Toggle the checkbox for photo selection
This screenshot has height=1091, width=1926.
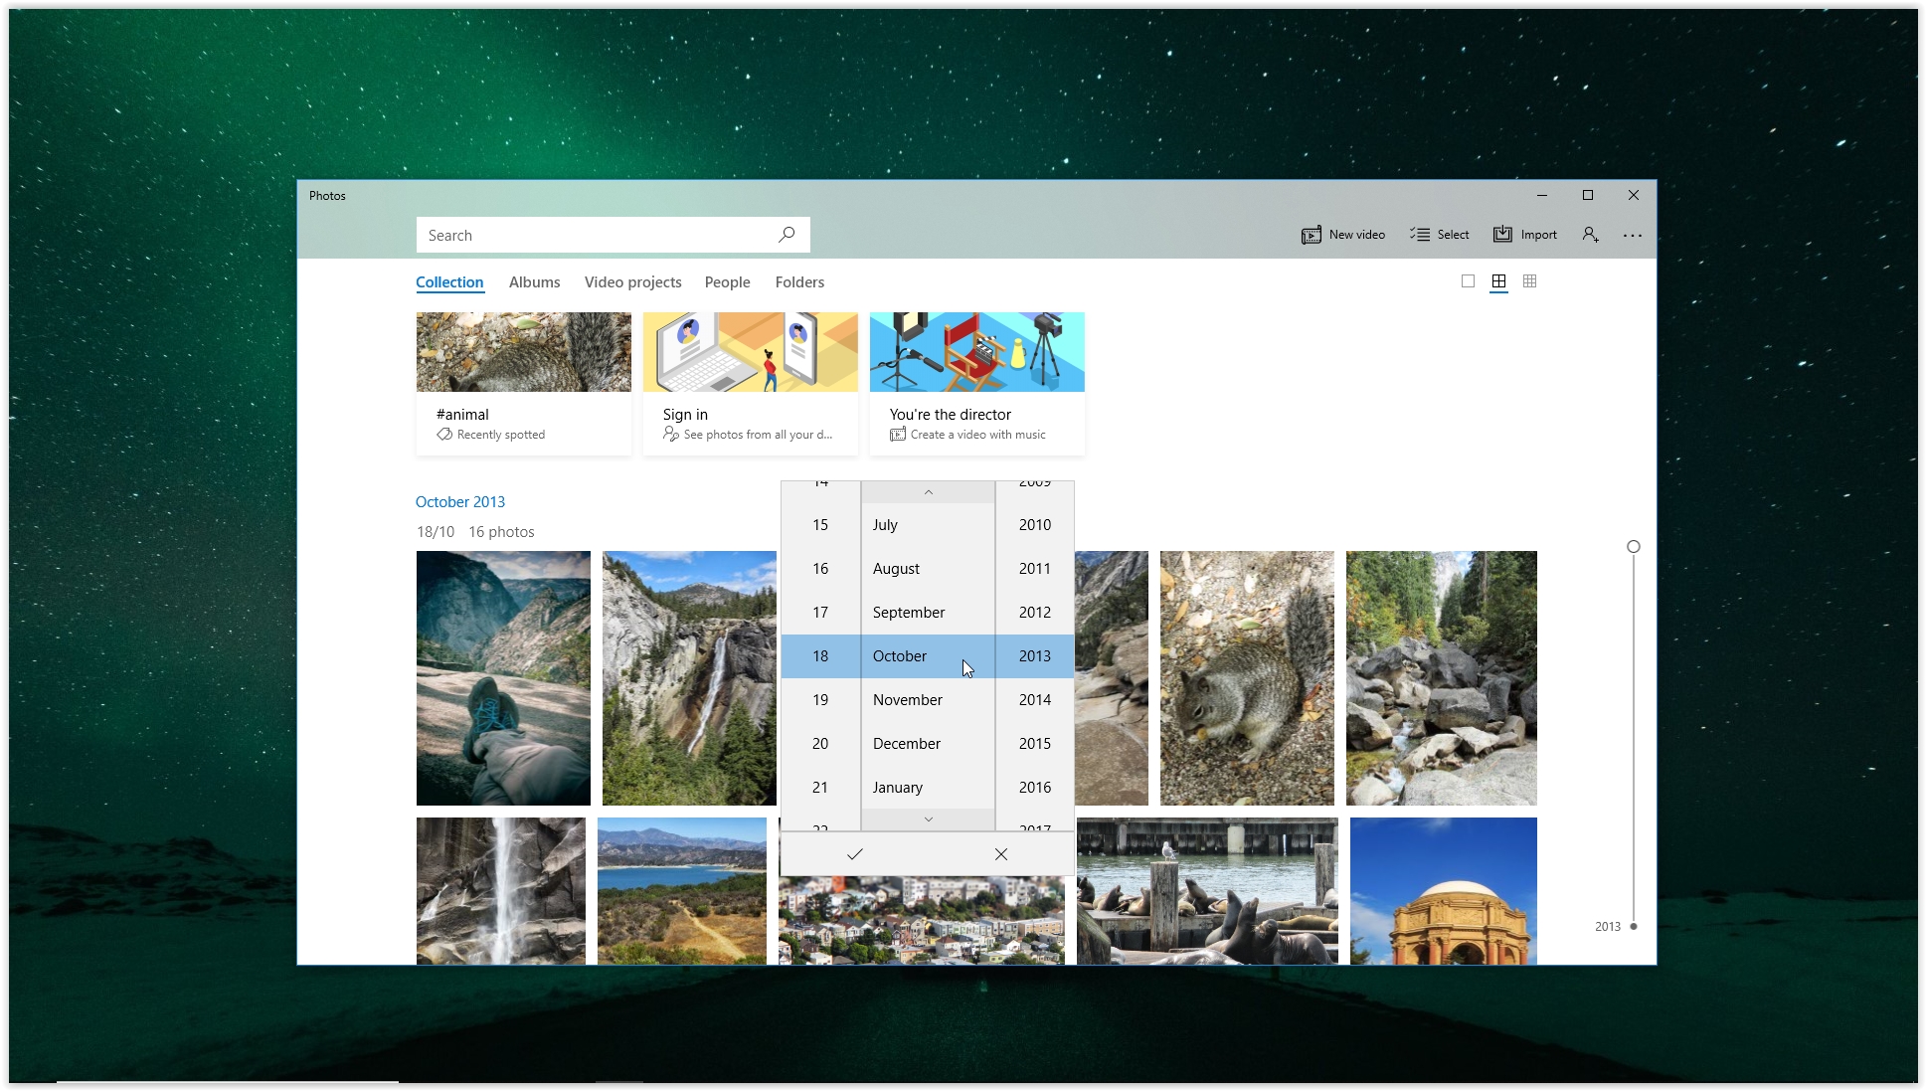tap(1467, 281)
